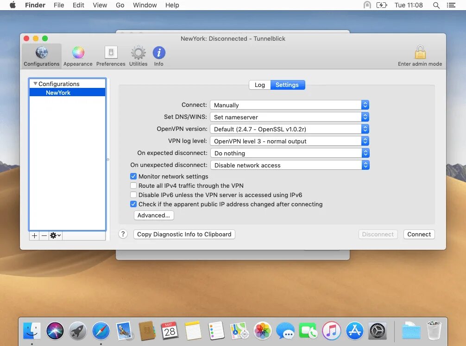Open Notes in the Dock
The image size is (466, 346).
tap(193, 331)
